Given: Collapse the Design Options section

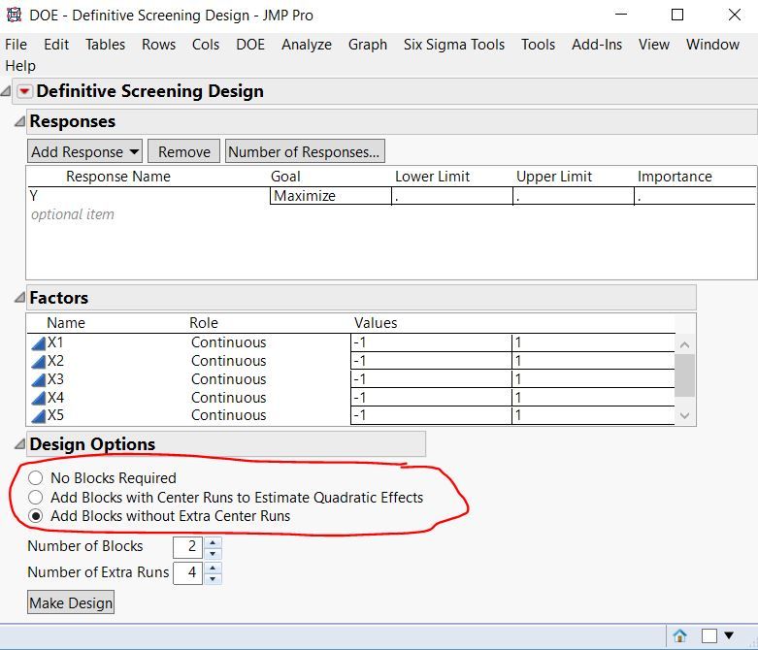Looking at the screenshot, I should tap(19, 443).
